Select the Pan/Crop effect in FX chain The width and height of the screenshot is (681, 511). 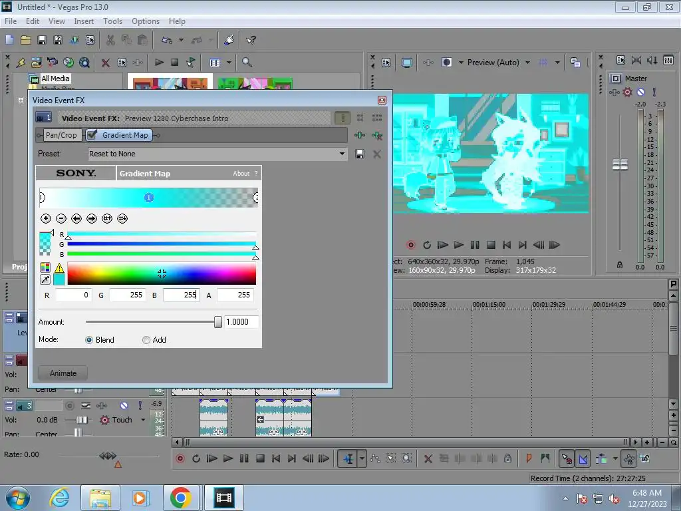tap(61, 135)
